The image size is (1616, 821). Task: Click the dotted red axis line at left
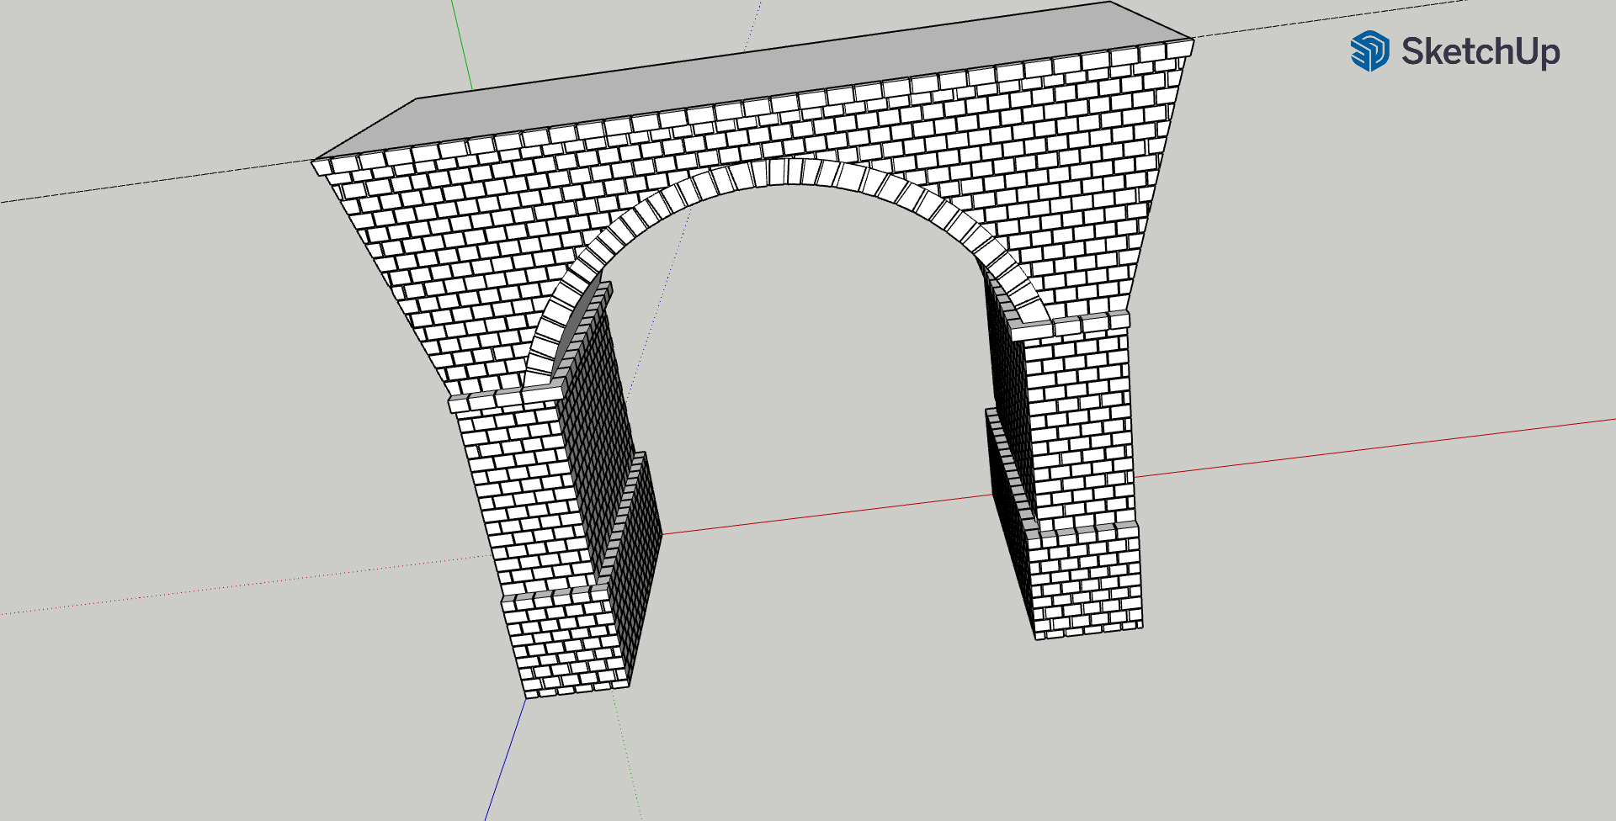pyautogui.click(x=252, y=585)
